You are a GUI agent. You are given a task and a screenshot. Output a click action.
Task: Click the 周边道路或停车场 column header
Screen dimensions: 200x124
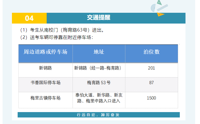click(x=46, y=52)
